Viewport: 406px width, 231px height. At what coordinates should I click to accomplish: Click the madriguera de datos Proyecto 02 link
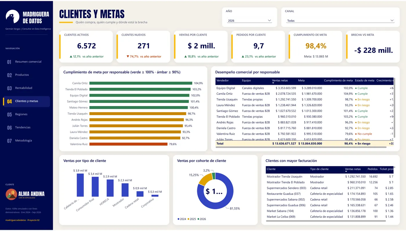(22, 220)
